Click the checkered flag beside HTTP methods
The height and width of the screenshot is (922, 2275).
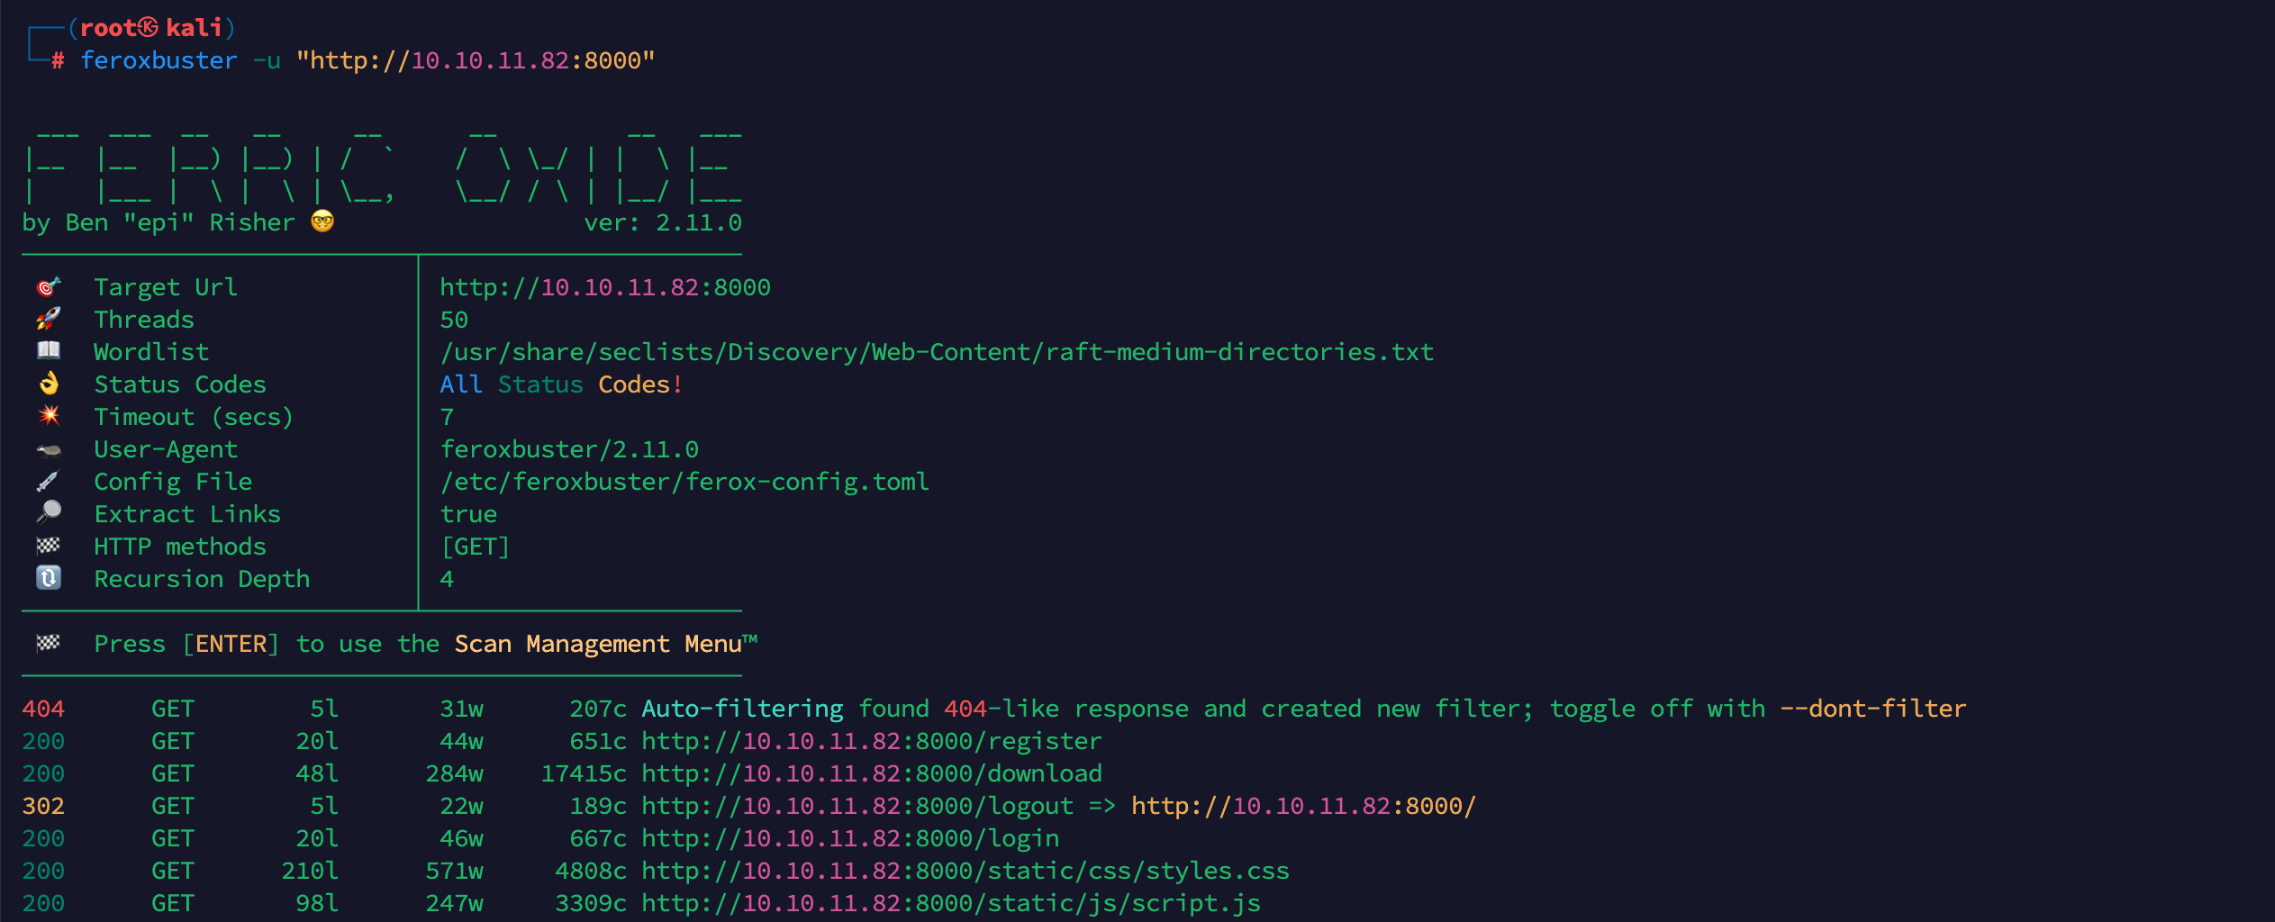click(x=49, y=546)
